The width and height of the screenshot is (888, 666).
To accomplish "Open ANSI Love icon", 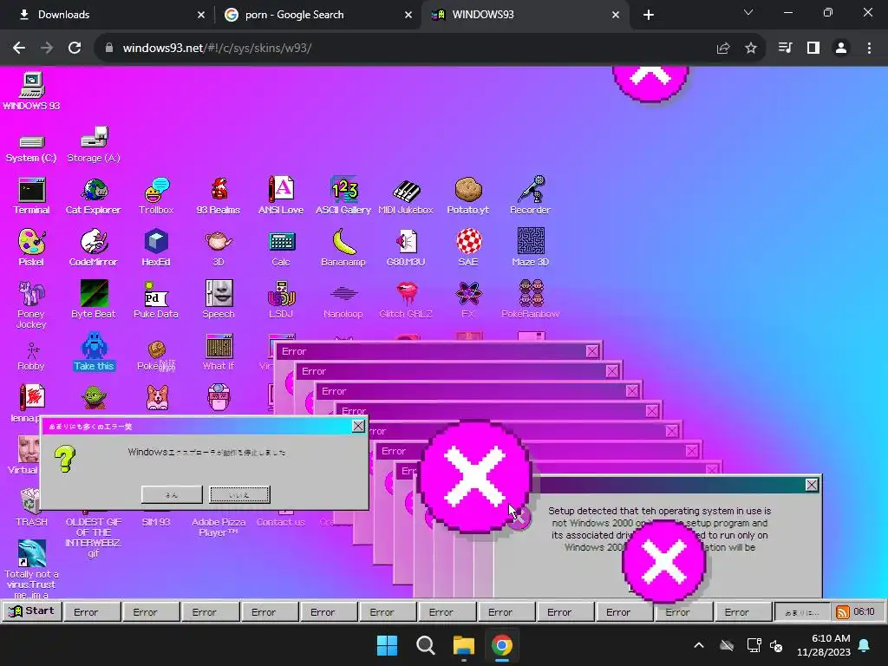I will (281, 196).
